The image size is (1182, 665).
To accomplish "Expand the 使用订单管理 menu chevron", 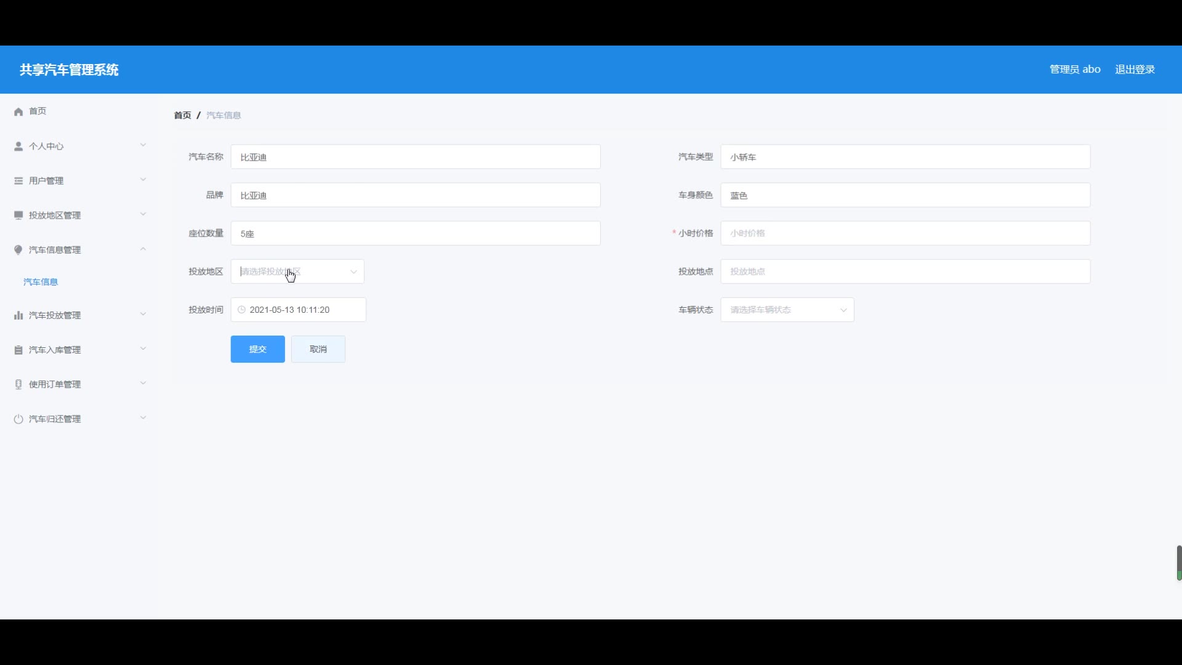I will pyautogui.click(x=143, y=384).
